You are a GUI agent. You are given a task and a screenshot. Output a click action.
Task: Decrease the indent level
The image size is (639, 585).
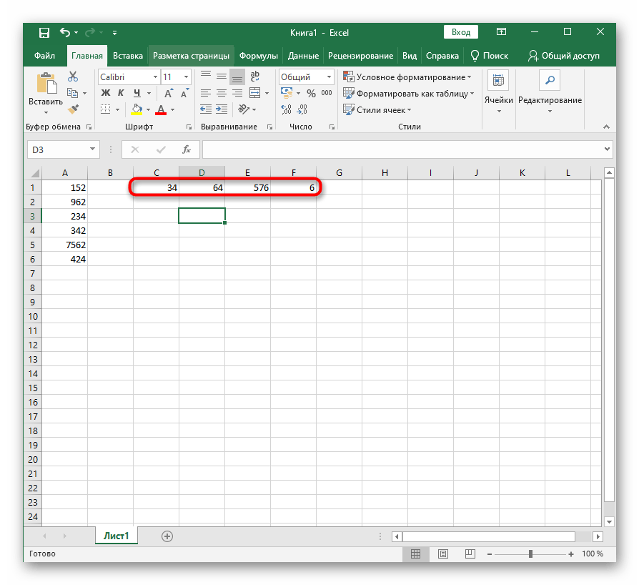(206, 109)
